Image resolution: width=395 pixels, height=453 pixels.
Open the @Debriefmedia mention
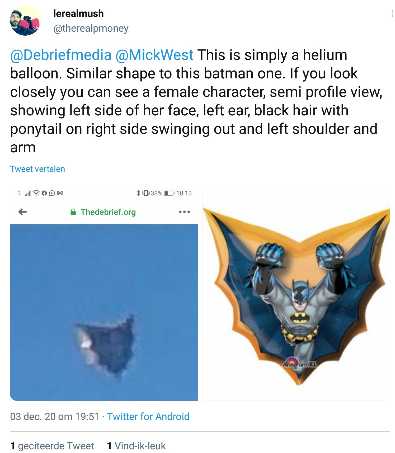(x=61, y=55)
